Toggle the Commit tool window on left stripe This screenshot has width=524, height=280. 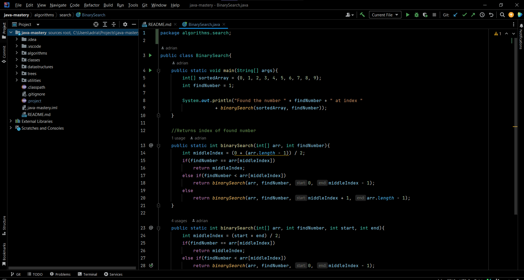[x=4, y=54]
